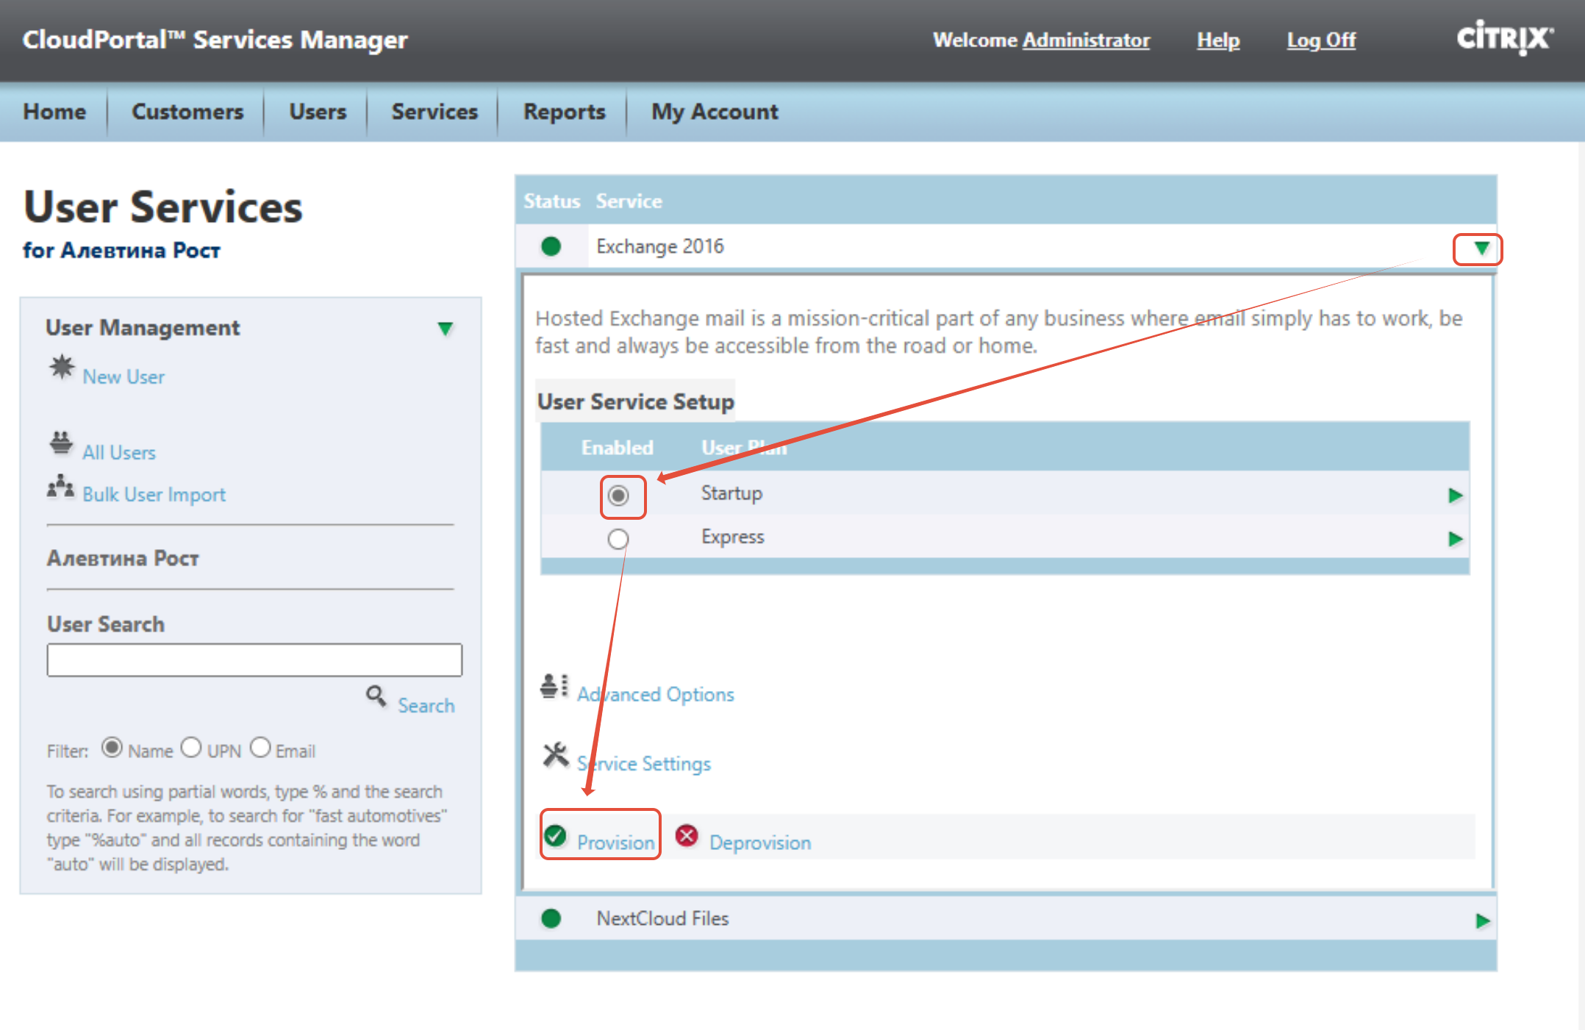Expand the NextCloud Files service row
The image size is (1585, 1030).
coord(1482,920)
